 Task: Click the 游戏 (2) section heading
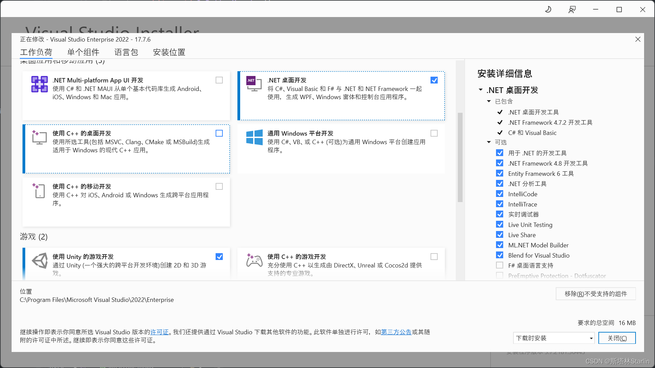34,236
